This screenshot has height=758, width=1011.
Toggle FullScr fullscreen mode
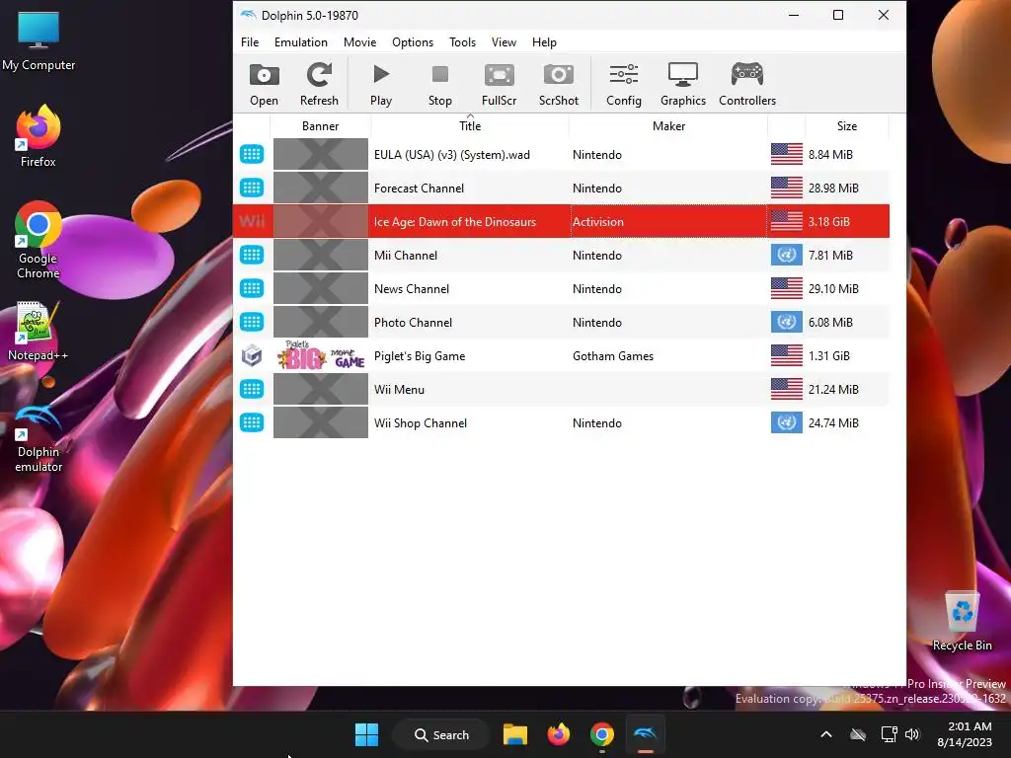(x=499, y=84)
